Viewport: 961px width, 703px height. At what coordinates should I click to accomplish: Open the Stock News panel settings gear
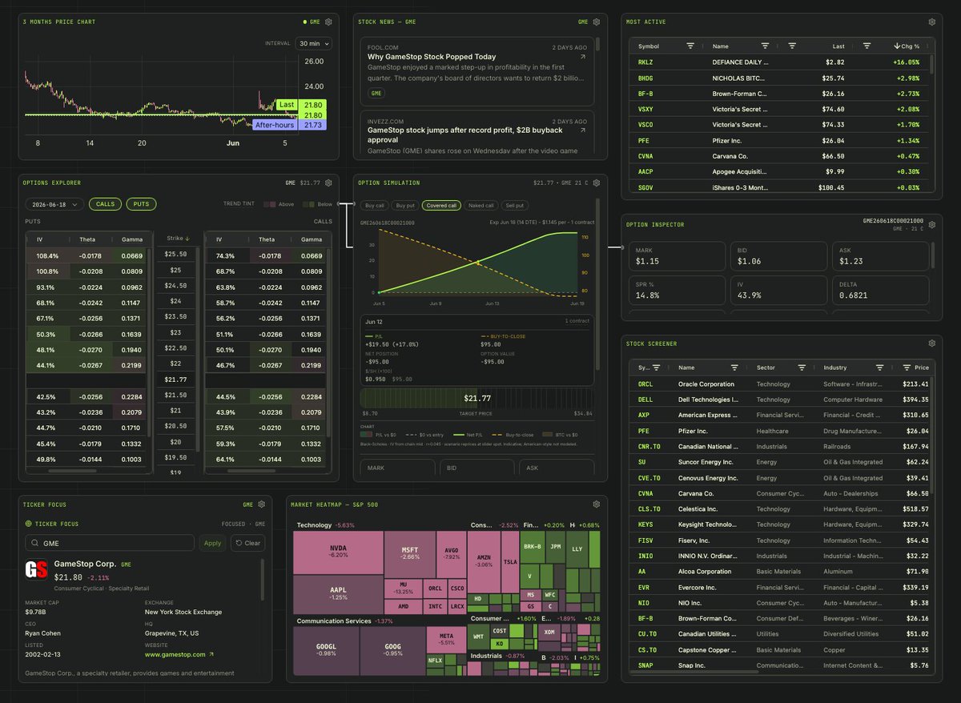pyautogui.click(x=597, y=22)
